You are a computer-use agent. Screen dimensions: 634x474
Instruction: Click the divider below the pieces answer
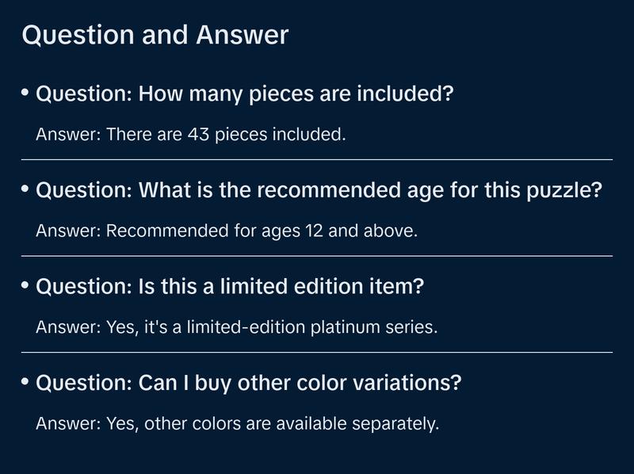tap(317, 159)
